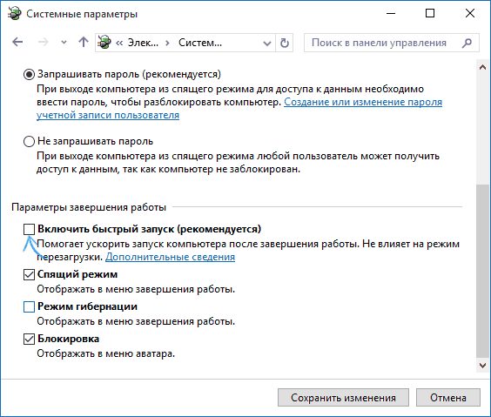
Task: Expand the address bar history dropdown
Action: tap(267, 43)
